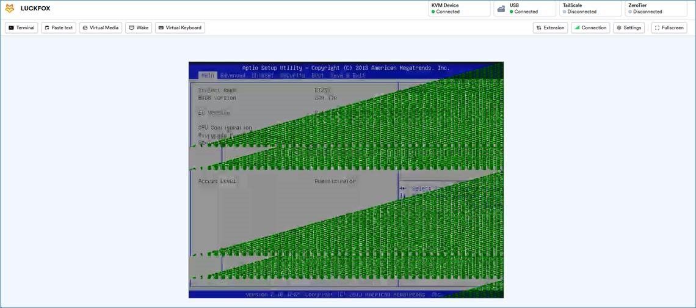Click the ZeroTier Disconnected status
696x308 pixels.
point(656,9)
